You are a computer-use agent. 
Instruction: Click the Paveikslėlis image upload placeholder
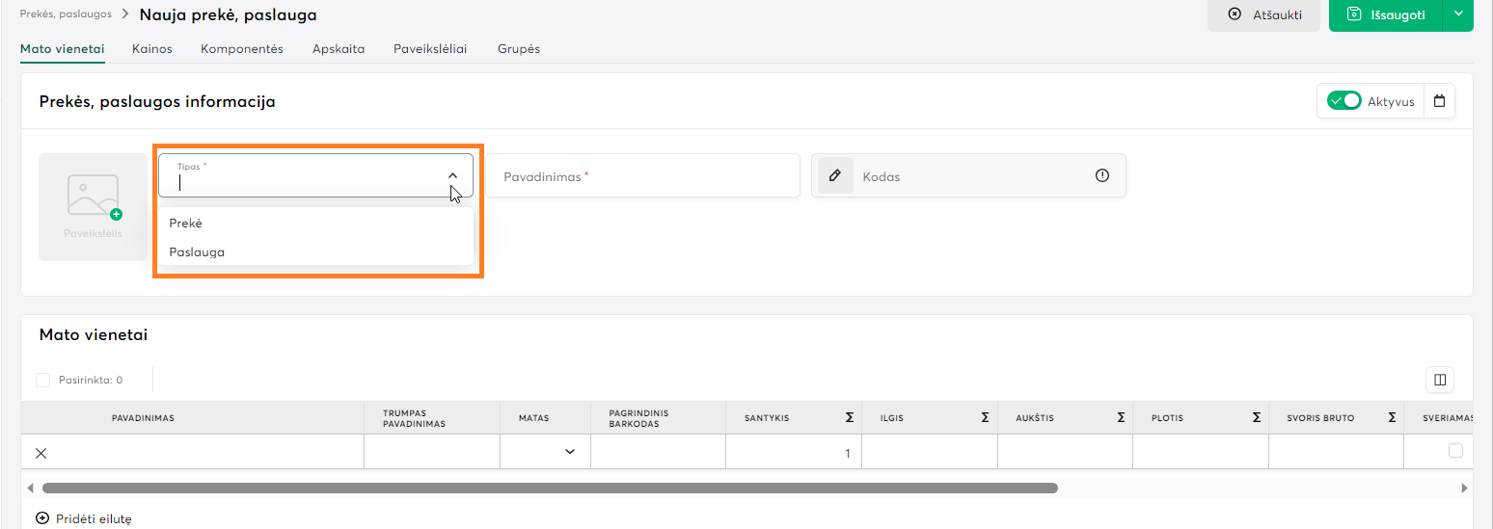(94, 206)
